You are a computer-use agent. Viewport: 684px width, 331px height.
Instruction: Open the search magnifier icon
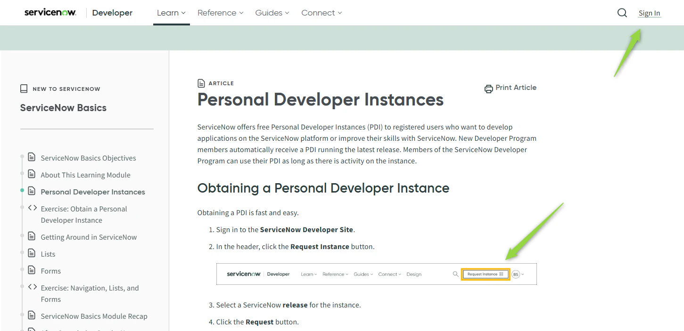tap(622, 13)
